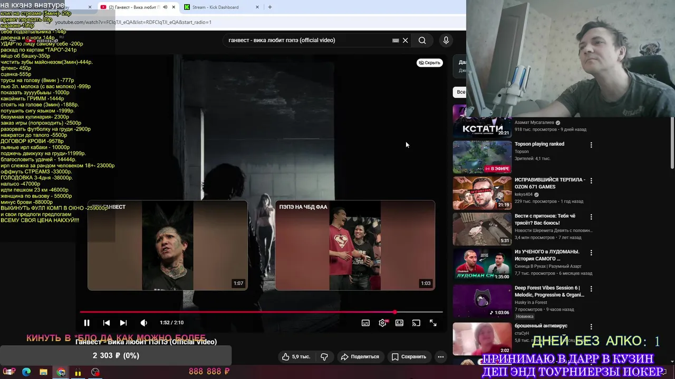Switch to Stream - Kick Dashboard tab
This screenshot has height=379, width=675.
(215, 7)
